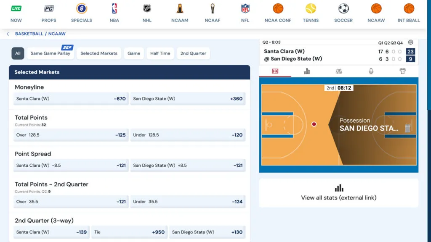Bet Santa Clara (W) 2nd Quarter 3-way -139
Screen dimensions: 431x242
[x=51, y=232]
